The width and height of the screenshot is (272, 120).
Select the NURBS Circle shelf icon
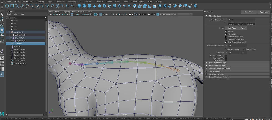click(x=7, y=6)
